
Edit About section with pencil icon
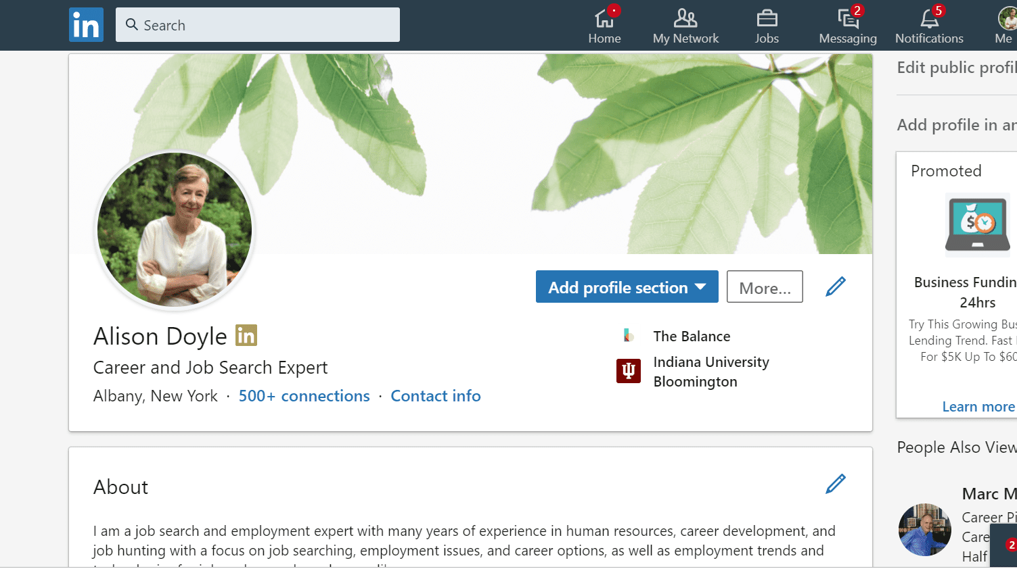tap(836, 484)
